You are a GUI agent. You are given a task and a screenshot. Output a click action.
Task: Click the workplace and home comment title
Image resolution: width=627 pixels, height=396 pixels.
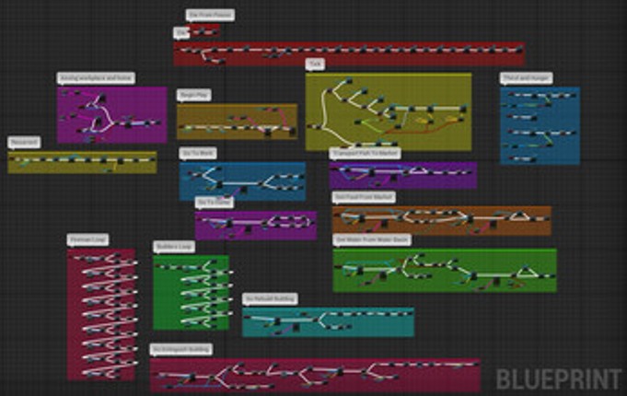point(96,78)
